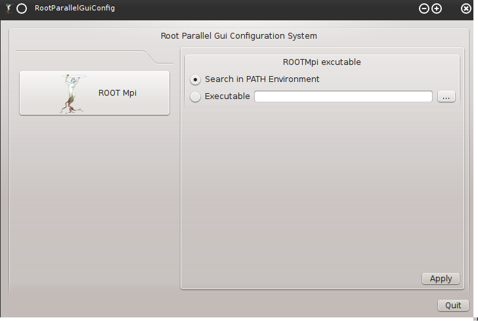Click the 'ROOT Mpi' button label
This screenshot has width=478, height=322.
pyautogui.click(x=118, y=93)
